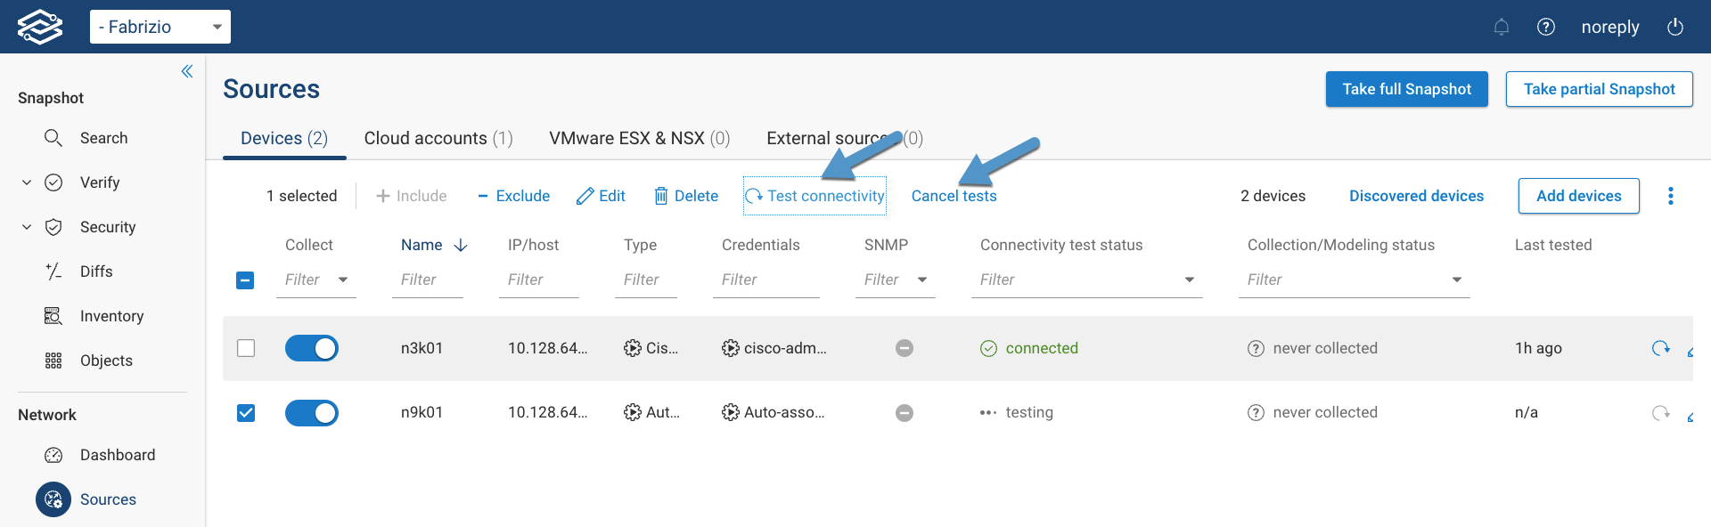Open Inventory from the sidebar
Screen dimensions: 1711x527
(x=111, y=316)
